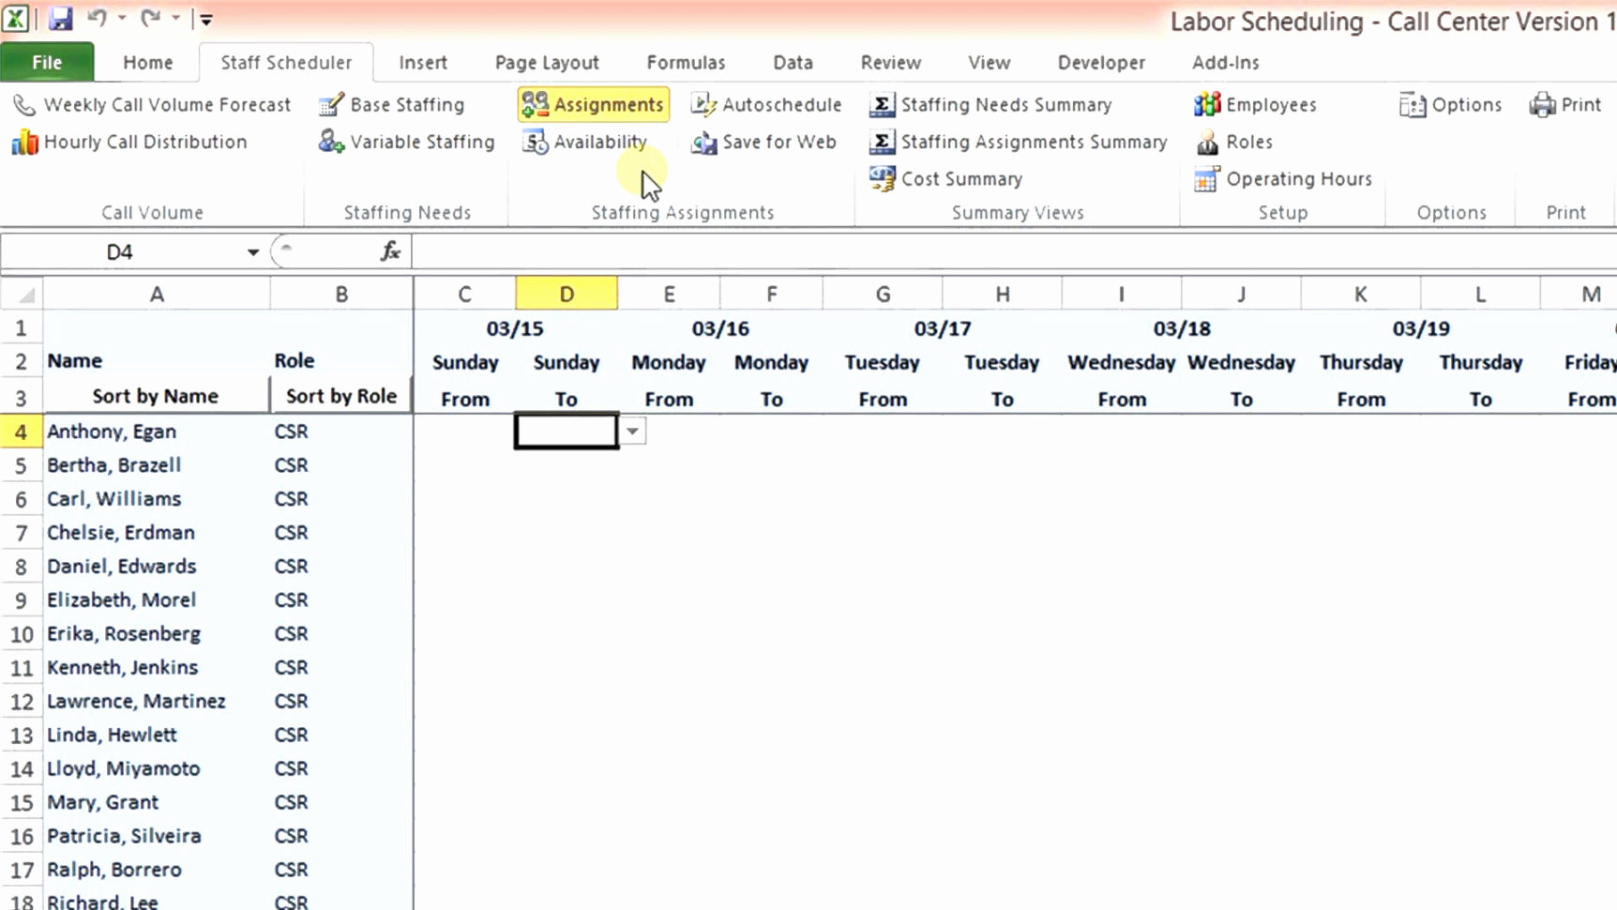
Task: Select the Lawrence, Martinez name cell
Action: point(156,702)
